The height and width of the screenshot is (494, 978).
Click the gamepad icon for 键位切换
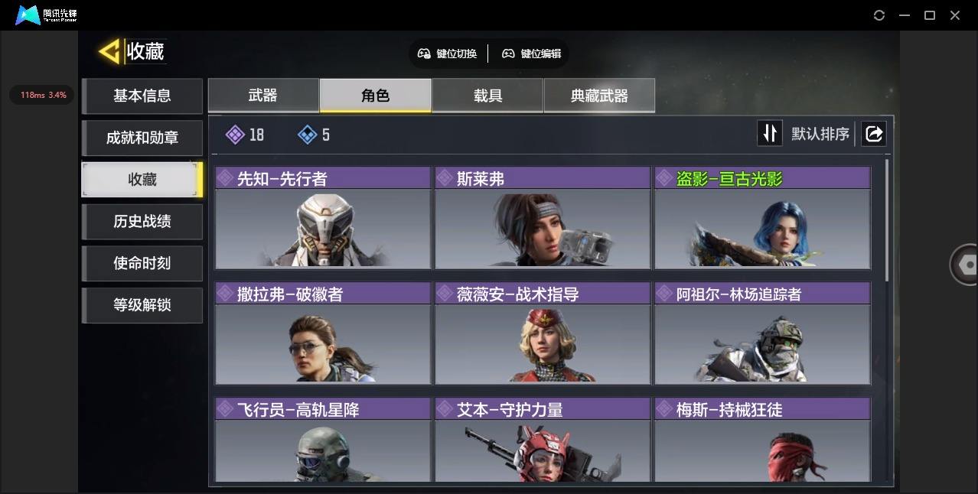(424, 54)
